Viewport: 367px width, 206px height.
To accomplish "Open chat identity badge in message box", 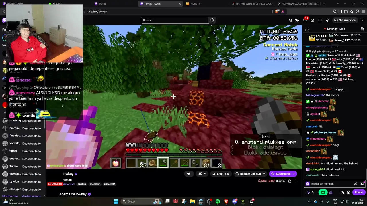I will [x=308, y=184].
